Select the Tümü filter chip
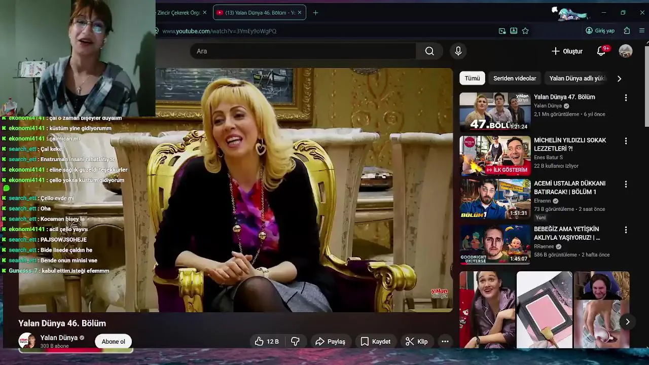The height and width of the screenshot is (365, 649). pyautogui.click(x=472, y=78)
